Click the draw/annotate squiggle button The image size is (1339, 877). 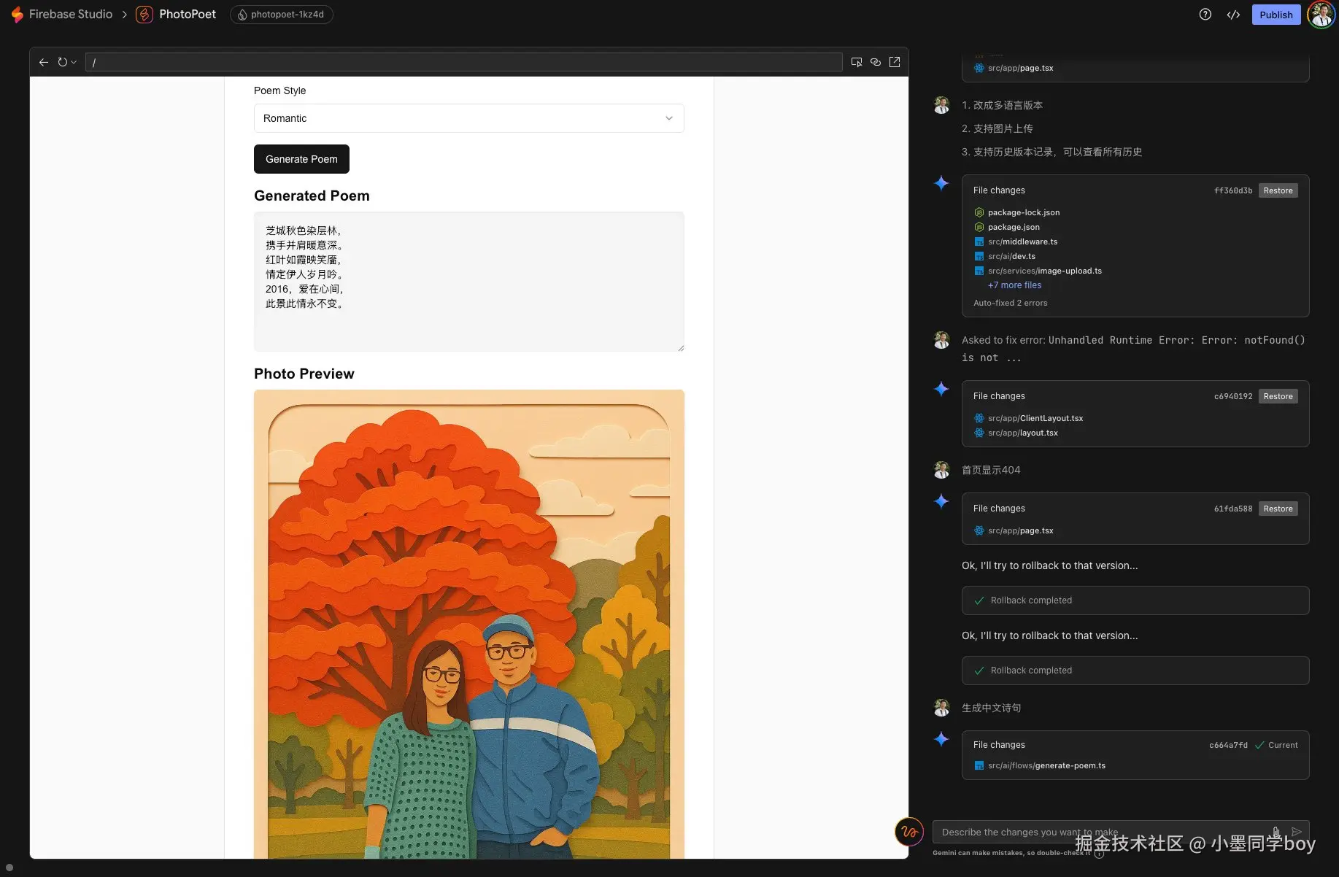tap(909, 832)
